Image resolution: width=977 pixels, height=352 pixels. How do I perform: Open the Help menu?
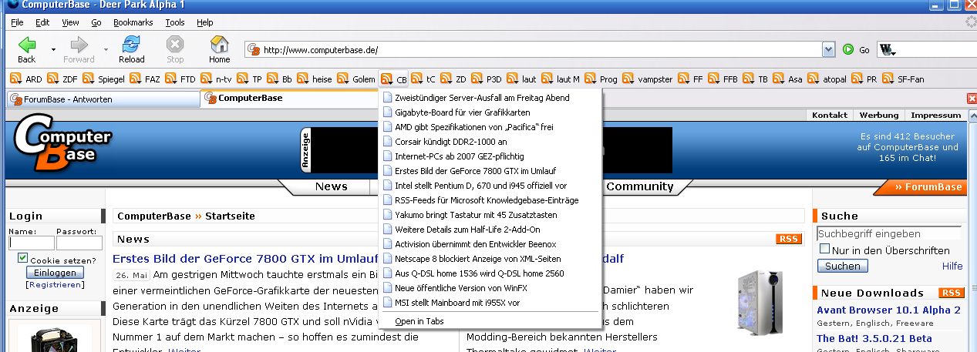[x=204, y=23]
